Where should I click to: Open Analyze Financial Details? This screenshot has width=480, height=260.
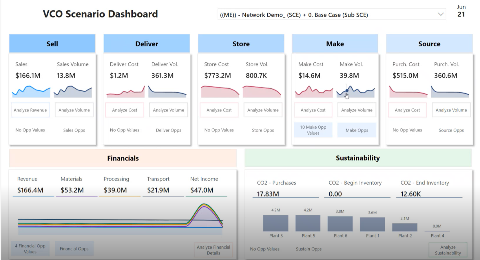(213, 250)
